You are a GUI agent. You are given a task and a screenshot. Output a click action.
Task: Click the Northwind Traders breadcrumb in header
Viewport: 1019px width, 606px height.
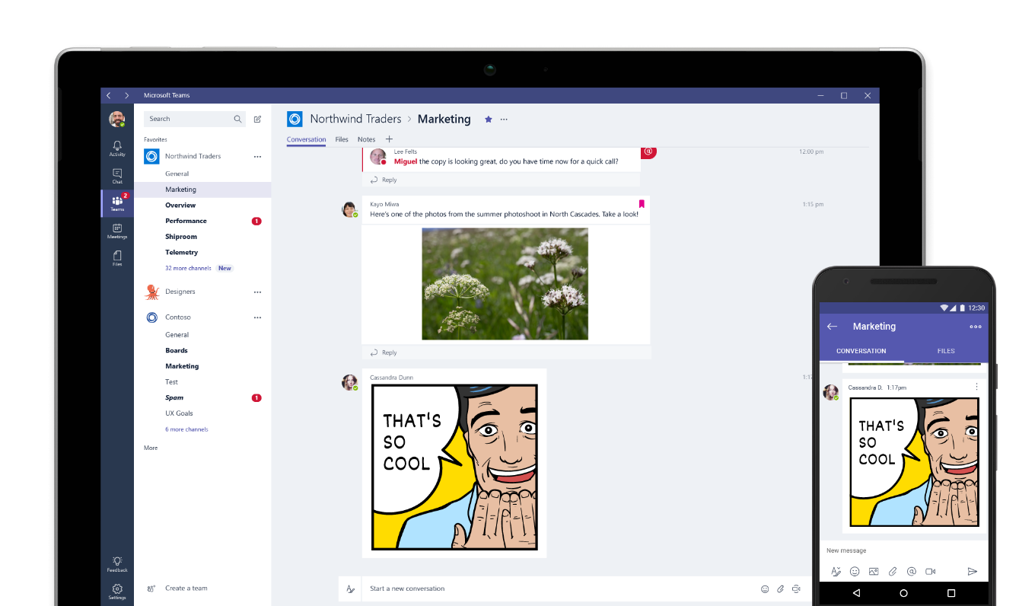pos(355,119)
